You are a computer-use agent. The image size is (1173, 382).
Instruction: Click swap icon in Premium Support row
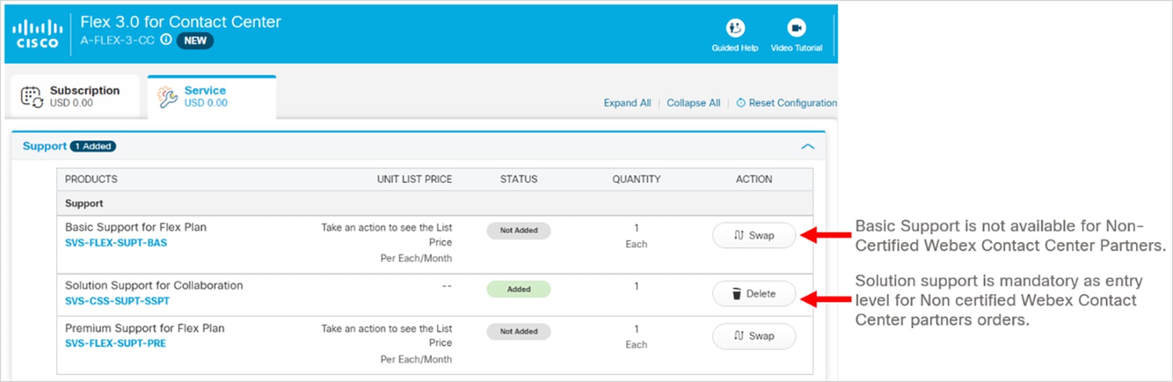[x=738, y=335]
